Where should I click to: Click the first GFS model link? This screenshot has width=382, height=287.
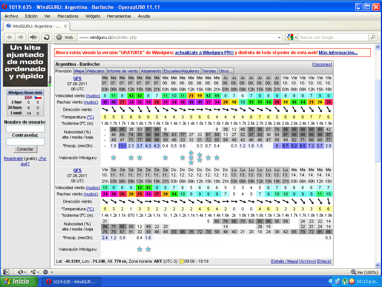(x=77, y=78)
